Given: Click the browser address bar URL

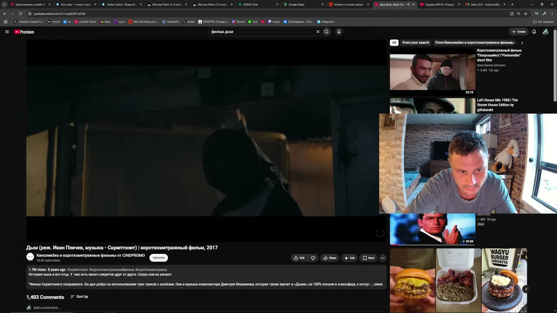Looking at the screenshot, I should [x=60, y=13].
